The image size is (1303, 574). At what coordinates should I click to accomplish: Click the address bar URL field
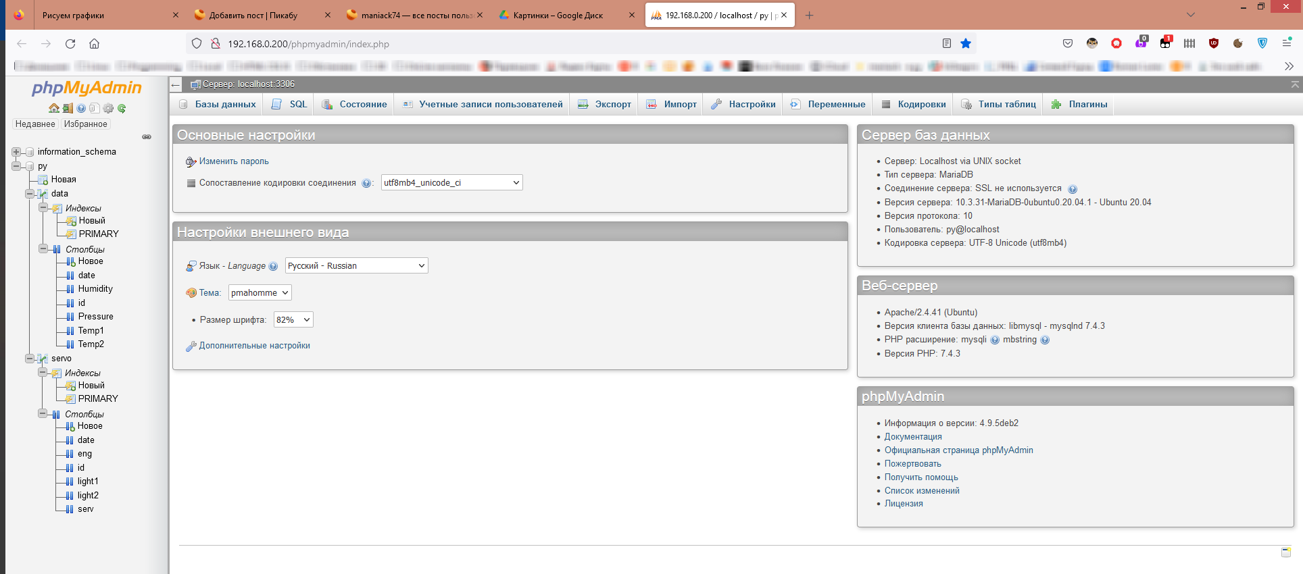point(581,44)
